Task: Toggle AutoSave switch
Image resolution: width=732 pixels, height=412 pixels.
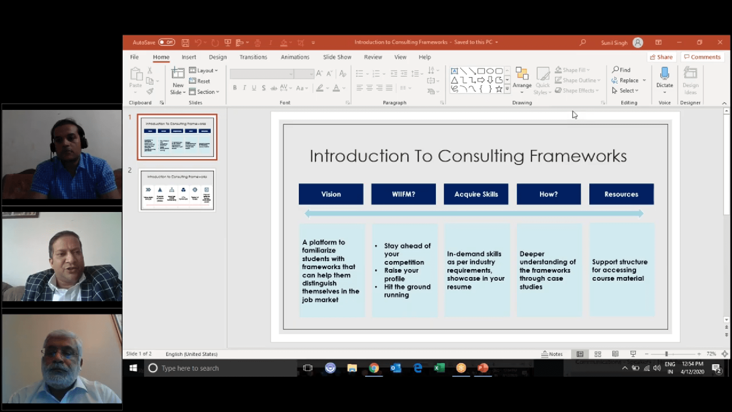Action: click(167, 42)
